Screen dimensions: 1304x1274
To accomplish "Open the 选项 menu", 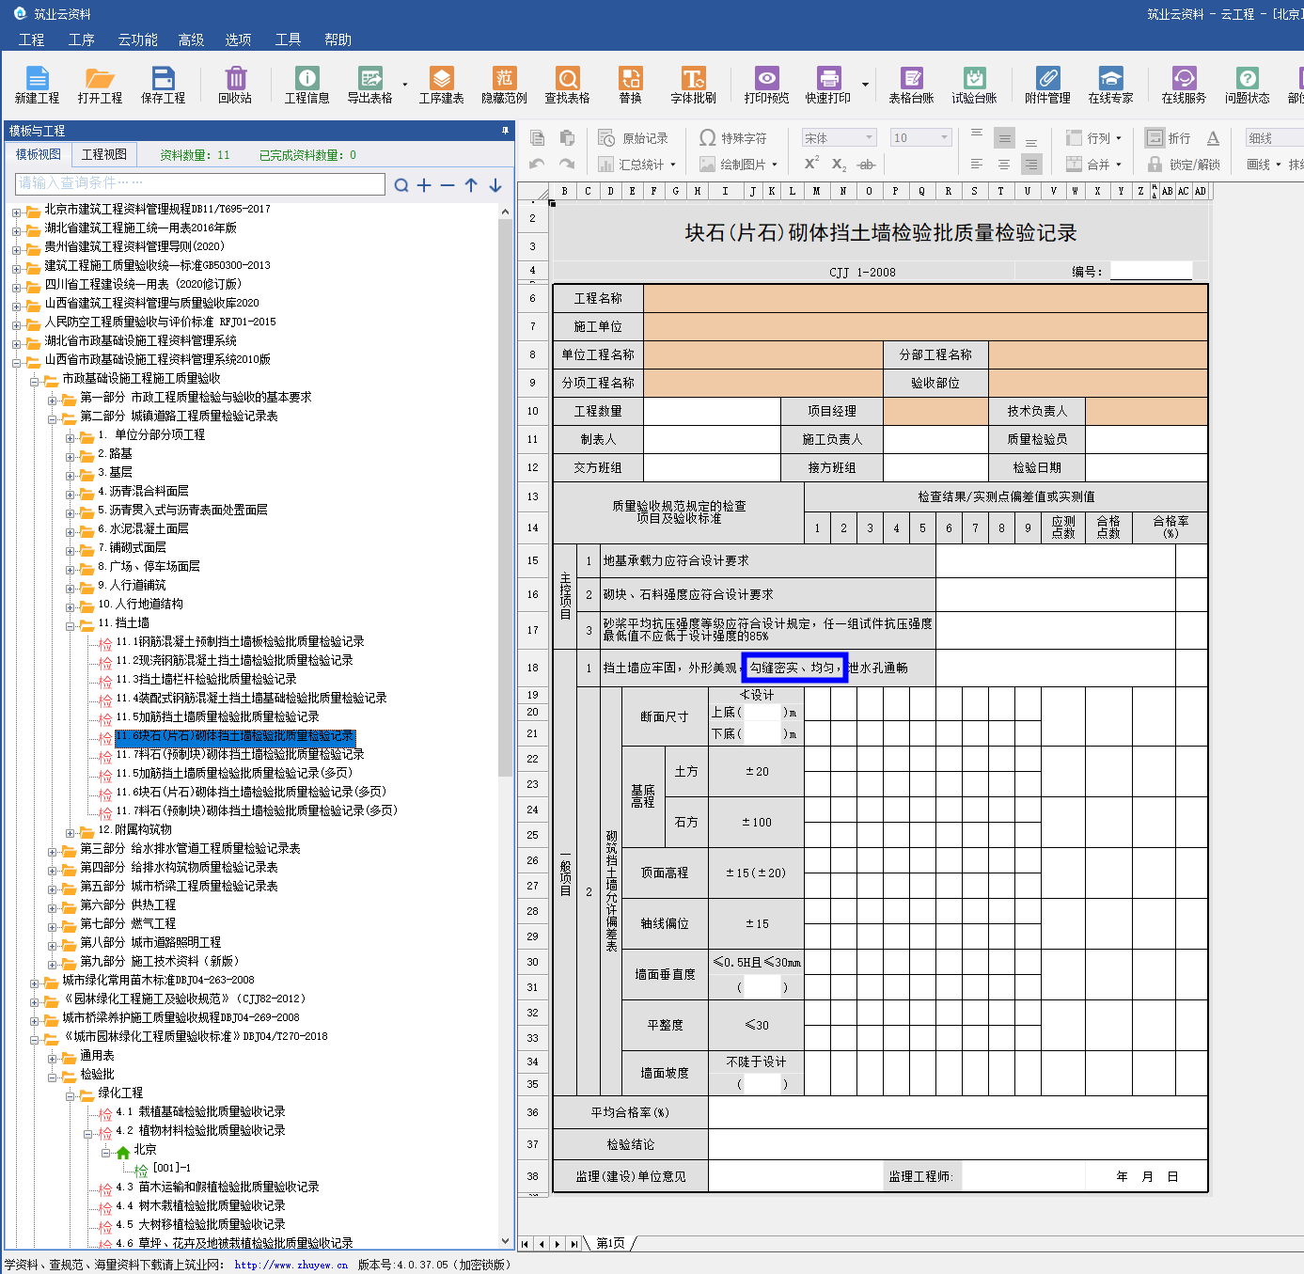I will point(238,39).
